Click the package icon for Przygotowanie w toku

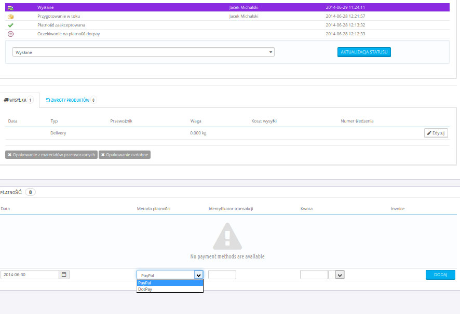[10, 17]
